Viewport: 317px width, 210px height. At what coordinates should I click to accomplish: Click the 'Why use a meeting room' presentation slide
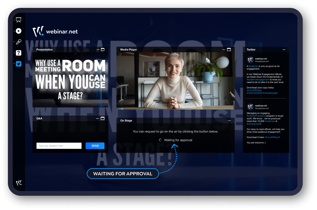click(x=70, y=80)
